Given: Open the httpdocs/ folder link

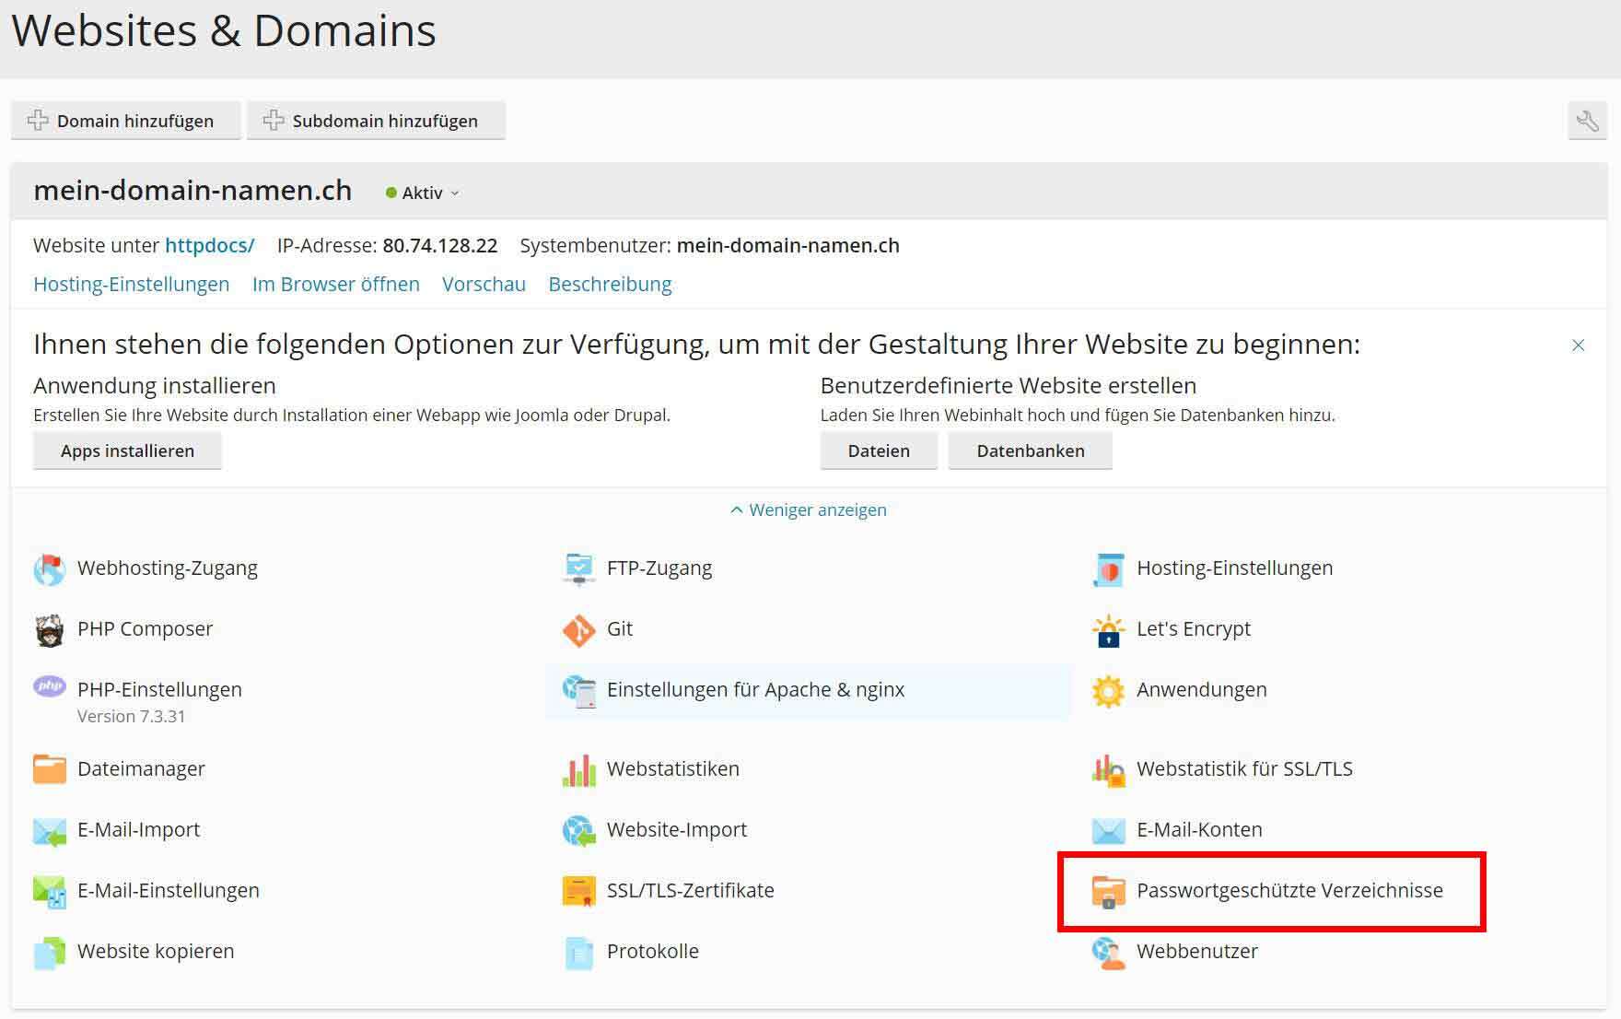Looking at the screenshot, I should point(209,245).
